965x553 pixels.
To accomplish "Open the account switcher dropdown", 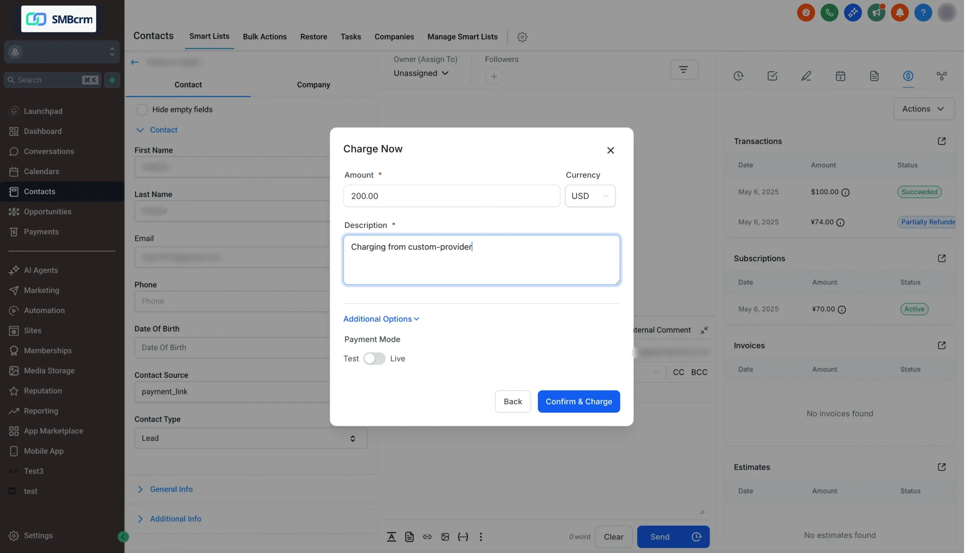I will (x=62, y=52).
